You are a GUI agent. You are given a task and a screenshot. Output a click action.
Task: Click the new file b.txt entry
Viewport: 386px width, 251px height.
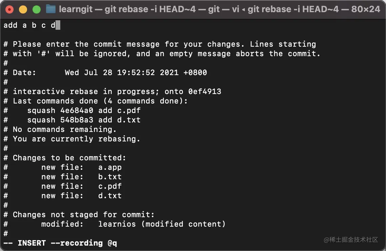pyautogui.click(x=82, y=177)
